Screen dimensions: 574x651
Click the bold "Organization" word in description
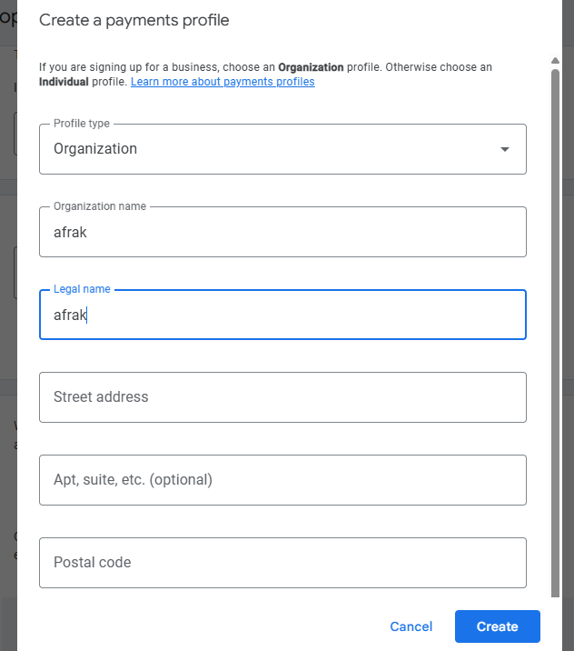[x=311, y=67]
